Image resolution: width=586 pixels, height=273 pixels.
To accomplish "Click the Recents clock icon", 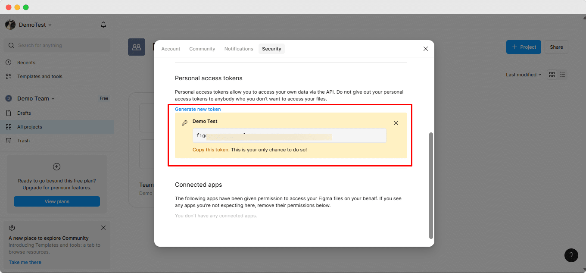I will pyautogui.click(x=8, y=63).
